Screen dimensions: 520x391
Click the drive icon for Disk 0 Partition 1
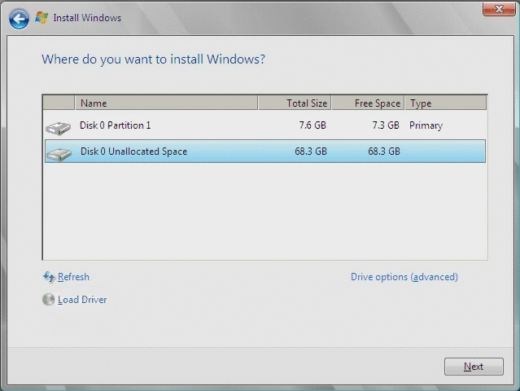click(x=58, y=129)
